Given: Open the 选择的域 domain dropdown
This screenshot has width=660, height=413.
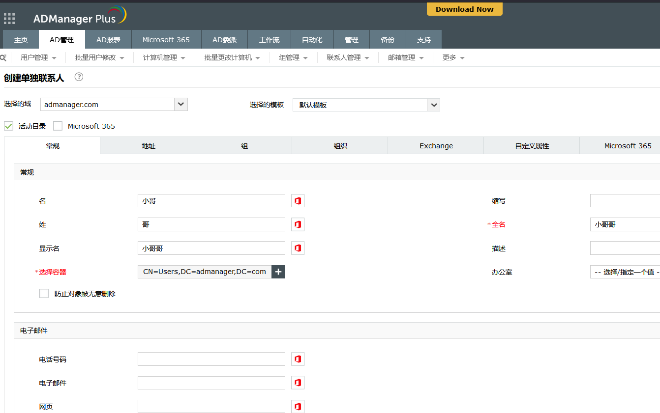Looking at the screenshot, I should (x=180, y=104).
